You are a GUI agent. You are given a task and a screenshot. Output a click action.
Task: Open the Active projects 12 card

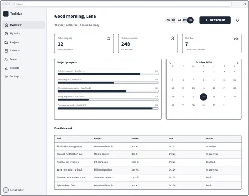[x=84, y=43]
